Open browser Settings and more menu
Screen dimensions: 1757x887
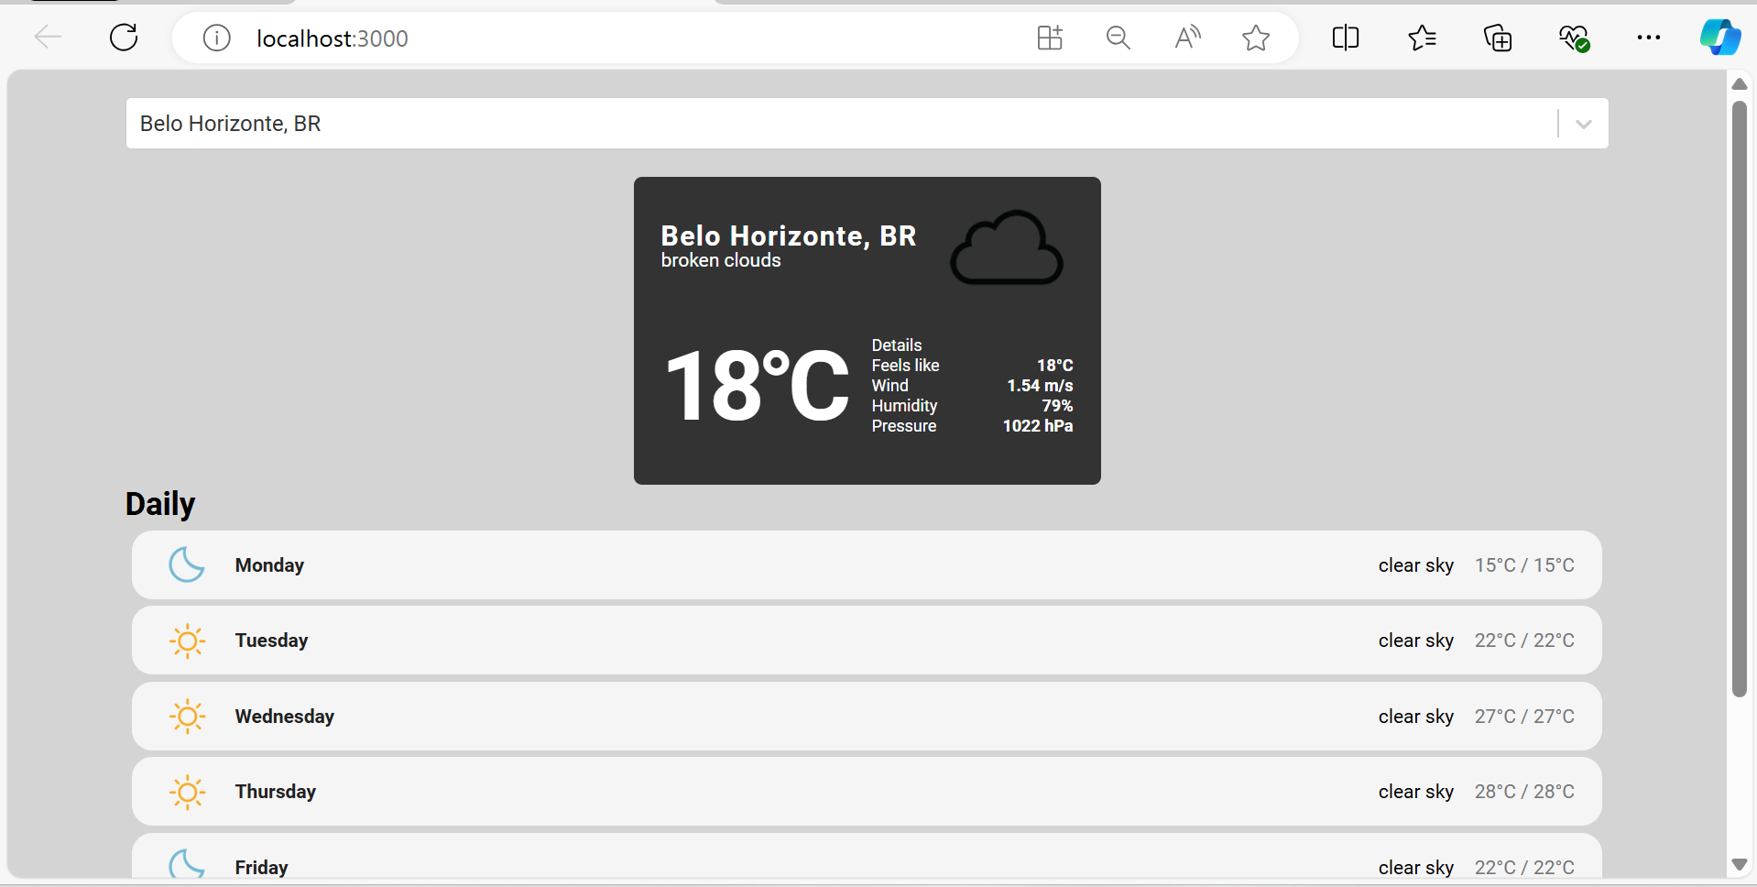click(x=1648, y=38)
